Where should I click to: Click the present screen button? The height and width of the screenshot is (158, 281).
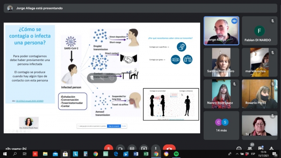pyautogui.click(x=144, y=148)
